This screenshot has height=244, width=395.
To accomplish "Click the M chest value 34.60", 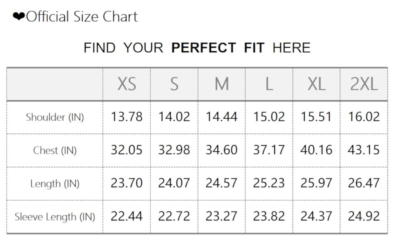I will point(222,150).
